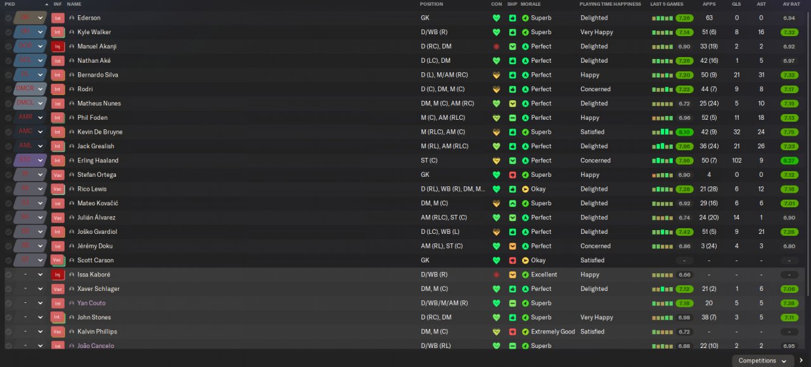Open Manuel Akanji's player name link
Image resolution: width=811 pixels, height=367 pixels.
point(97,46)
